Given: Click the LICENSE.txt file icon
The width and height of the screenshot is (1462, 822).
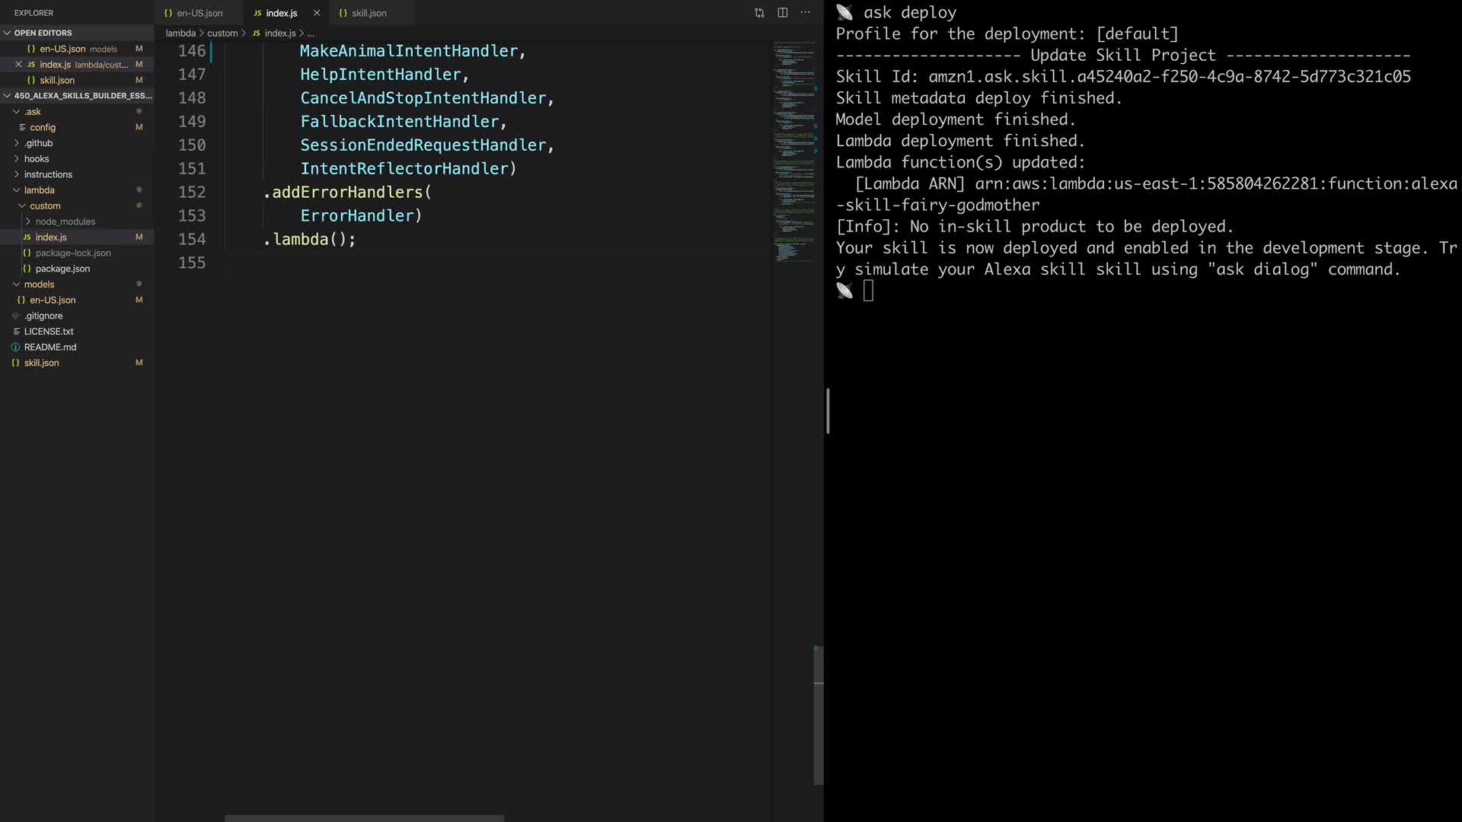Looking at the screenshot, I should coord(16,332).
